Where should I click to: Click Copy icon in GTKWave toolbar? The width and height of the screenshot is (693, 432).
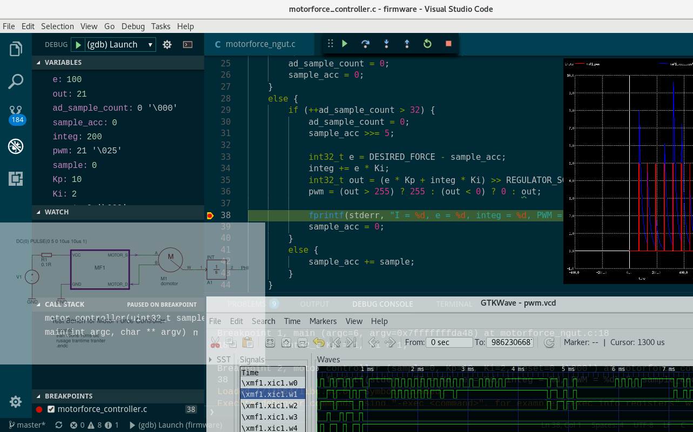tap(231, 342)
